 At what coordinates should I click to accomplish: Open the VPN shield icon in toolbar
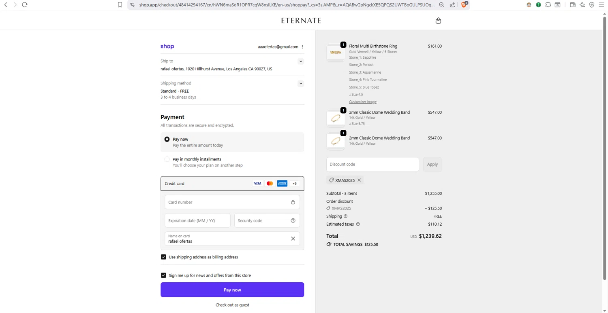point(592,5)
